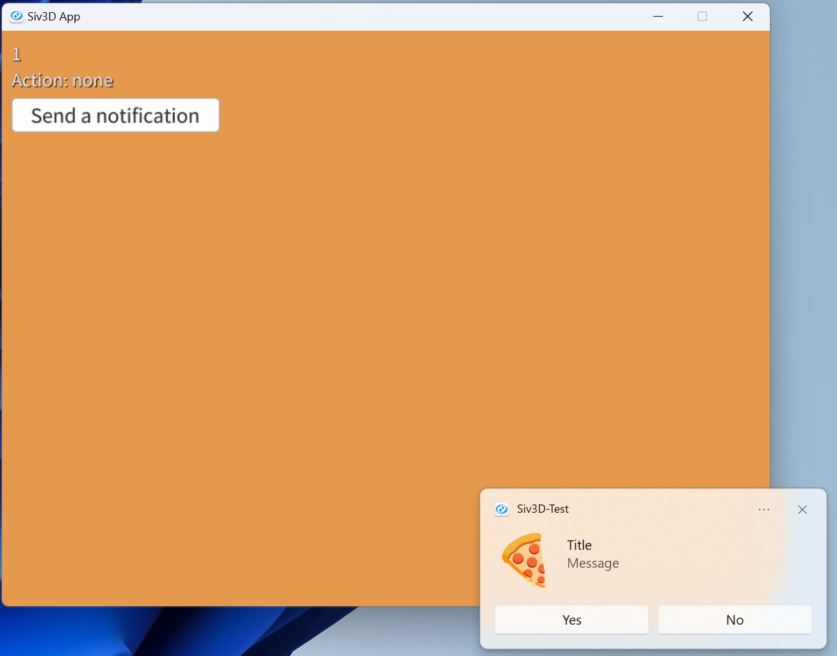Viewport: 837px width, 656px height.
Task: Click the Siv3D App title bar icon
Action: [x=17, y=16]
